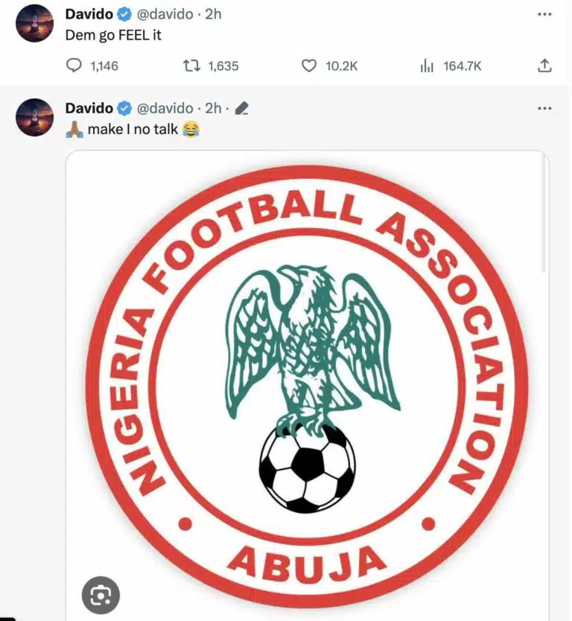572x621 pixels.
Task: Click the share icon on first tweet
Action: click(x=544, y=66)
